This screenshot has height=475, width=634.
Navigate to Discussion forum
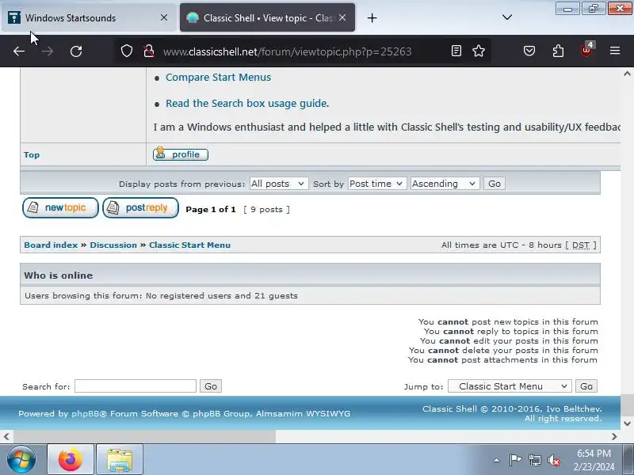click(x=113, y=245)
